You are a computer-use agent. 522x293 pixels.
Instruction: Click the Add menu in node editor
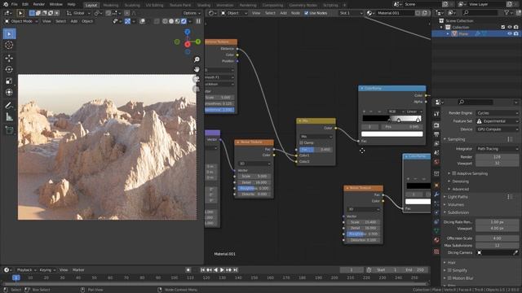(x=283, y=13)
